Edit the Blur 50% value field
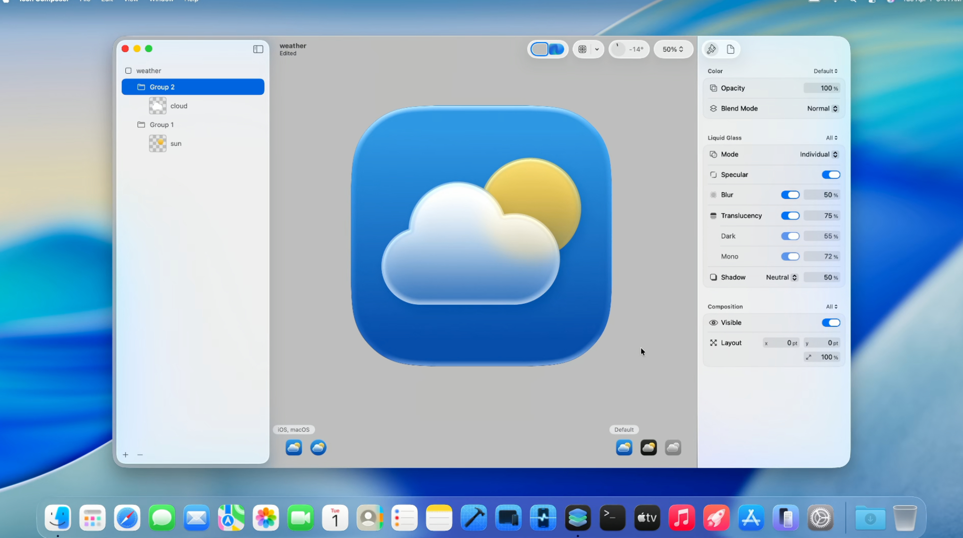 click(822, 195)
